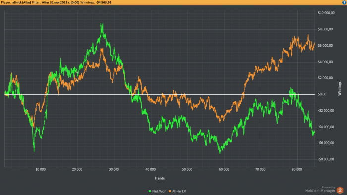Click the $0,00 axis label
This screenshot has width=347, height=195.
(x=322, y=94)
